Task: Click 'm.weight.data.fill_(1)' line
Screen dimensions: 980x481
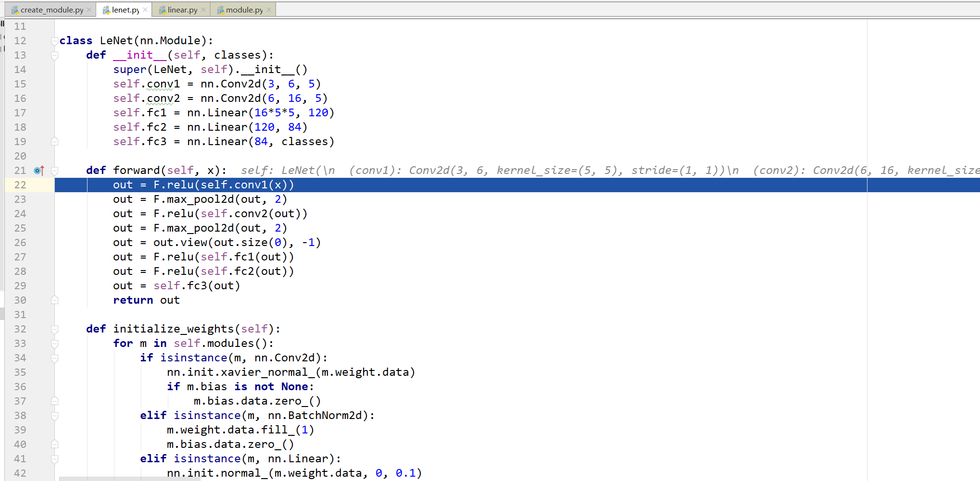Action: [x=240, y=430]
